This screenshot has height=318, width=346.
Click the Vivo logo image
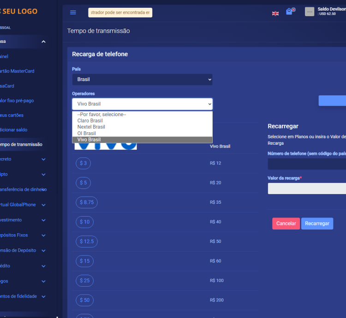[106, 146]
